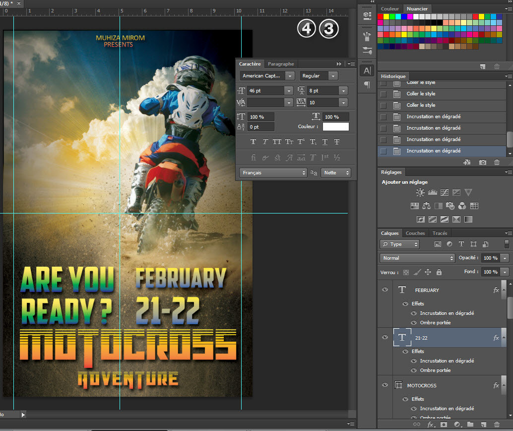The image size is (513, 431).
Task: Add a layer mask from the Calques footer
Action: 444,425
